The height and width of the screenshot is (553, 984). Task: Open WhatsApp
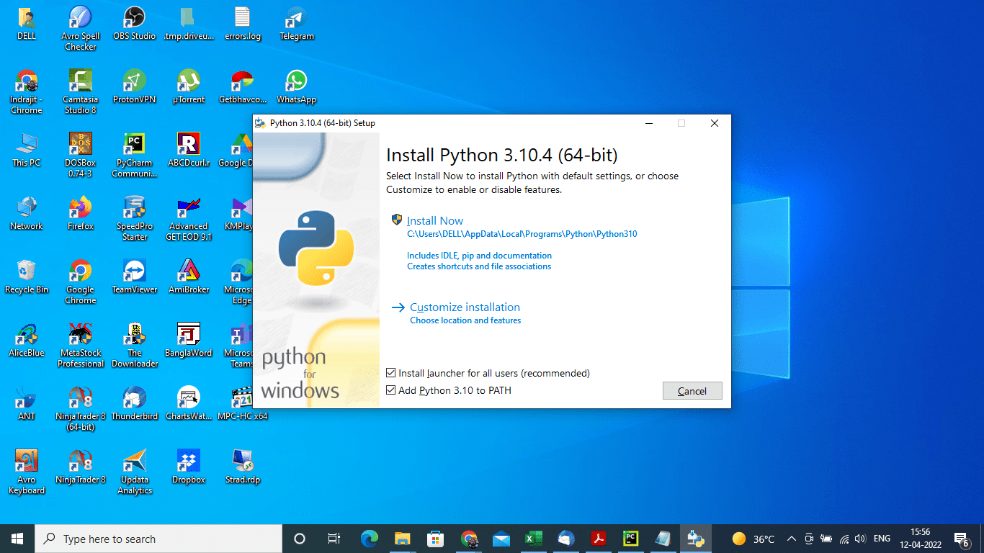[296, 79]
